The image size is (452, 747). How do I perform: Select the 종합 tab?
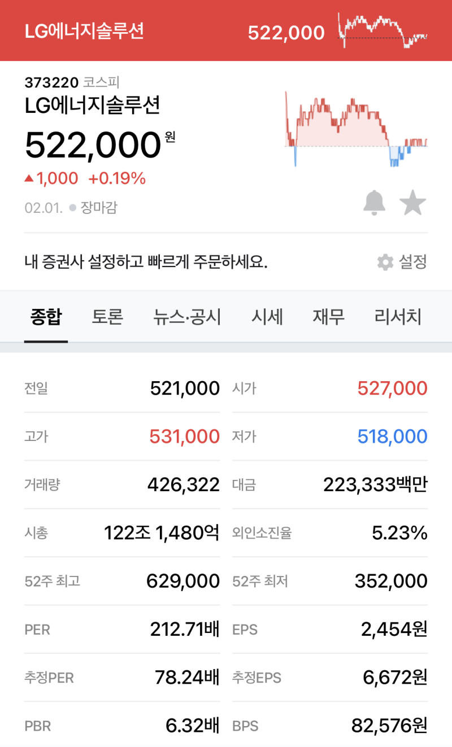(46, 317)
